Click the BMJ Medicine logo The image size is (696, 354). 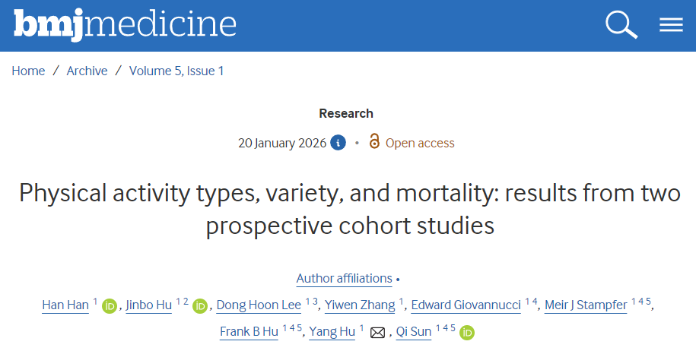click(125, 25)
